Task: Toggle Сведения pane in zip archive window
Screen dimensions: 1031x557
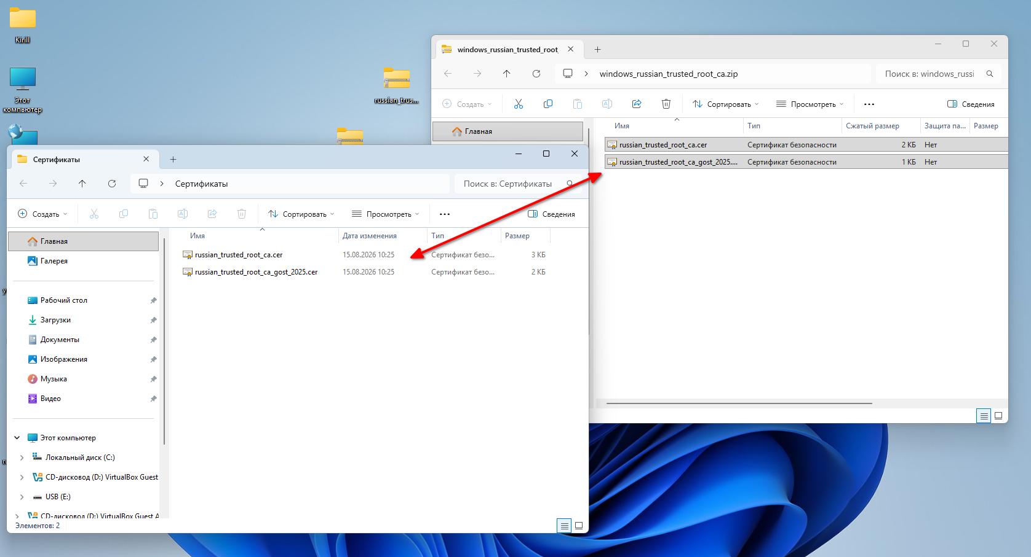Action: click(x=971, y=104)
